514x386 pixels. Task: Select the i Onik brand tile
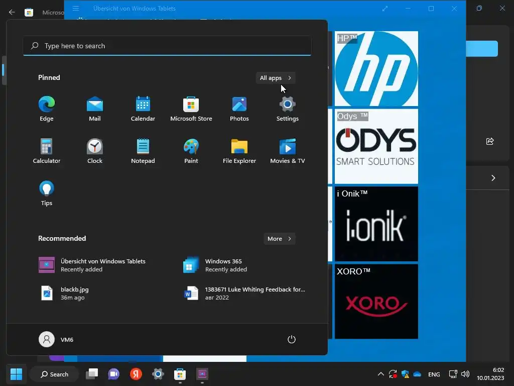376,224
